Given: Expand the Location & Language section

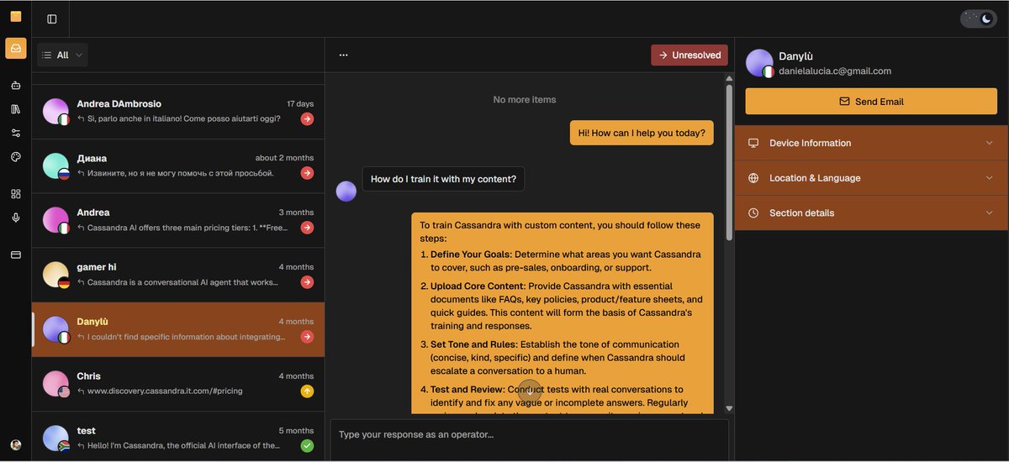Looking at the screenshot, I should (x=871, y=178).
